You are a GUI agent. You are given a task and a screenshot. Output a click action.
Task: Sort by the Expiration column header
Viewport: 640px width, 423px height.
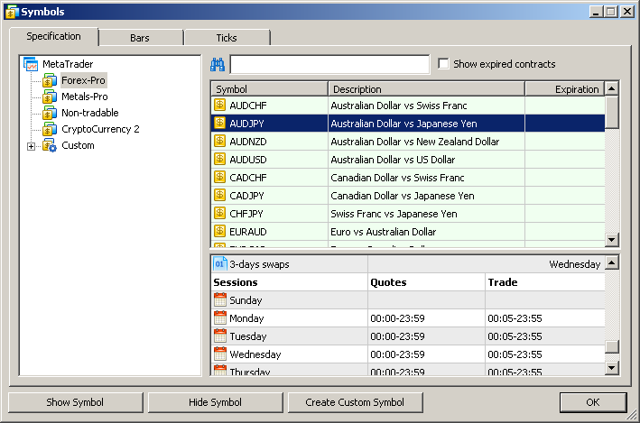coord(565,89)
